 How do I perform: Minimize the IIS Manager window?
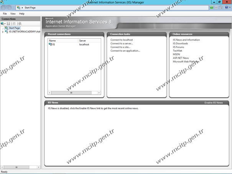click(214, 2)
